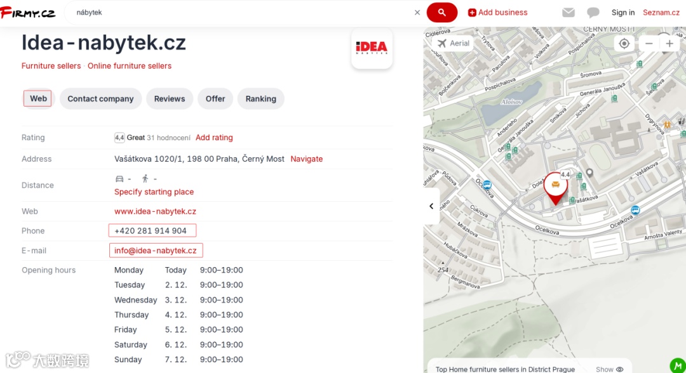Click the Idea-nabytek.cz heading
The width and height of the screenshot is (686, 373).
tap(104, 43)
